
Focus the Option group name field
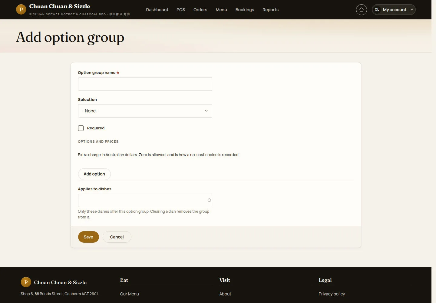point(145,84)
